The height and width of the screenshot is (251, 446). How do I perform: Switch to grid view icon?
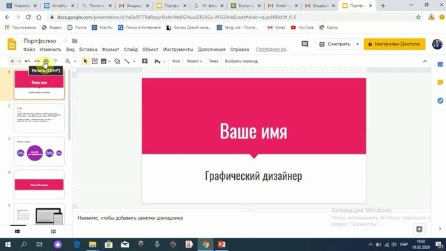(x=53, y=231)
